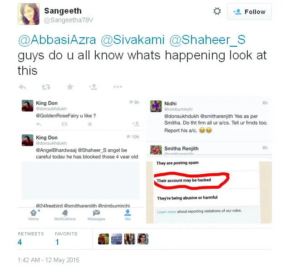The width and height of the screenshot is (290, 268).
Task: Open the @Sivakami mention link
Action: pos(133,40)
